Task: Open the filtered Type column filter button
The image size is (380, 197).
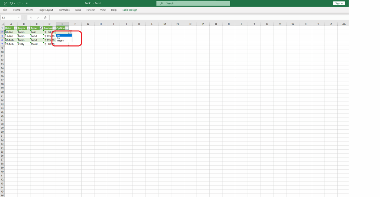Action: pos(41,28)
